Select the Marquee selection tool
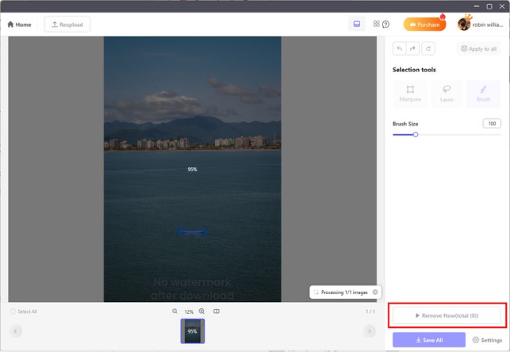The width and height of the screenshot is (510, 353). (x=410, y=93)
